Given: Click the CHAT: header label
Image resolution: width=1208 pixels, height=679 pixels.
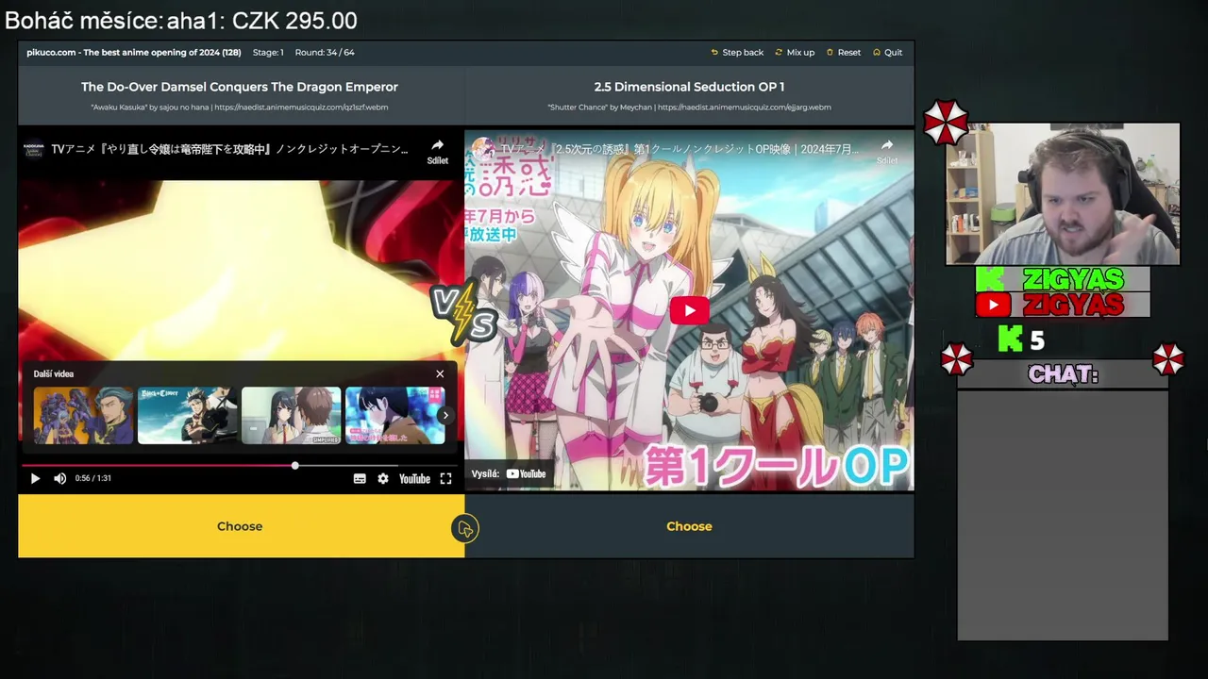Looking at the screenshot, I should pos(1063,374).
